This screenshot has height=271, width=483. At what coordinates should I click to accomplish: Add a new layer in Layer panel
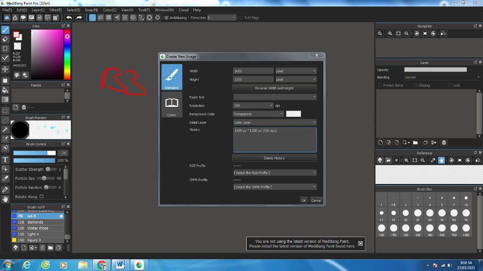click(381, 143)
